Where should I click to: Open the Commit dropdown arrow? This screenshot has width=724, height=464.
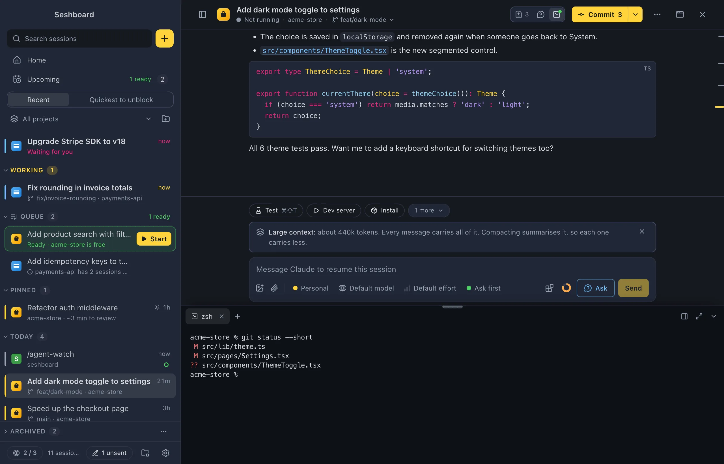pos(635,14)
